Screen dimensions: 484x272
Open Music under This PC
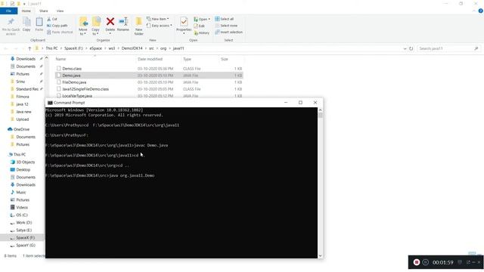[x=21, y=193]
